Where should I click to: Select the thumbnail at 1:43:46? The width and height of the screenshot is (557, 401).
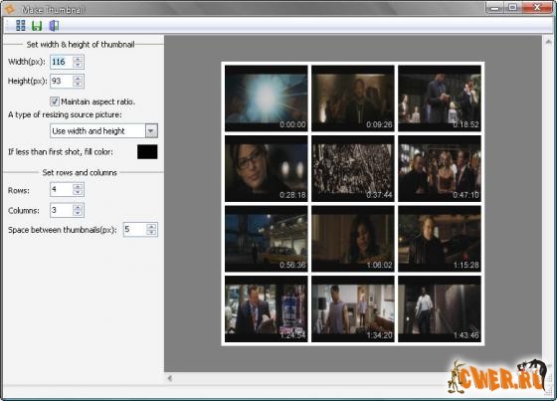(440, 308)
